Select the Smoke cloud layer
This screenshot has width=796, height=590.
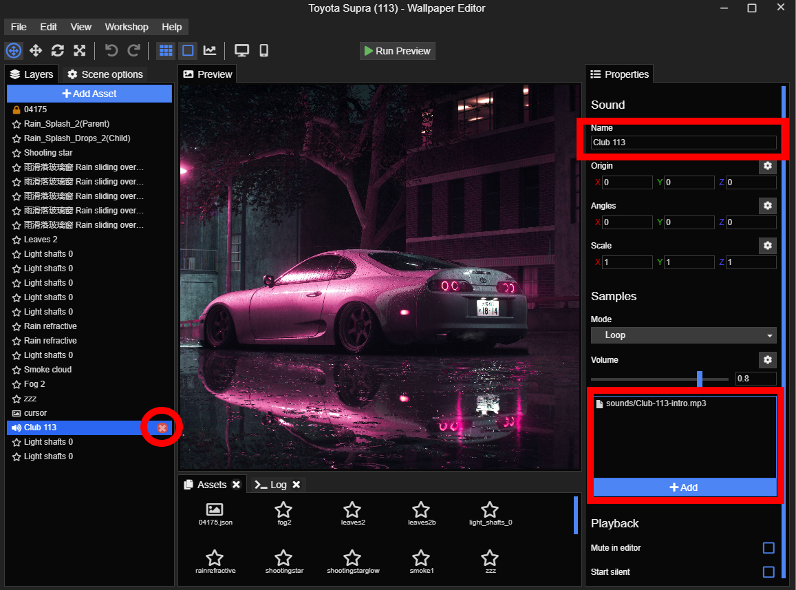[x=89, y=370]
